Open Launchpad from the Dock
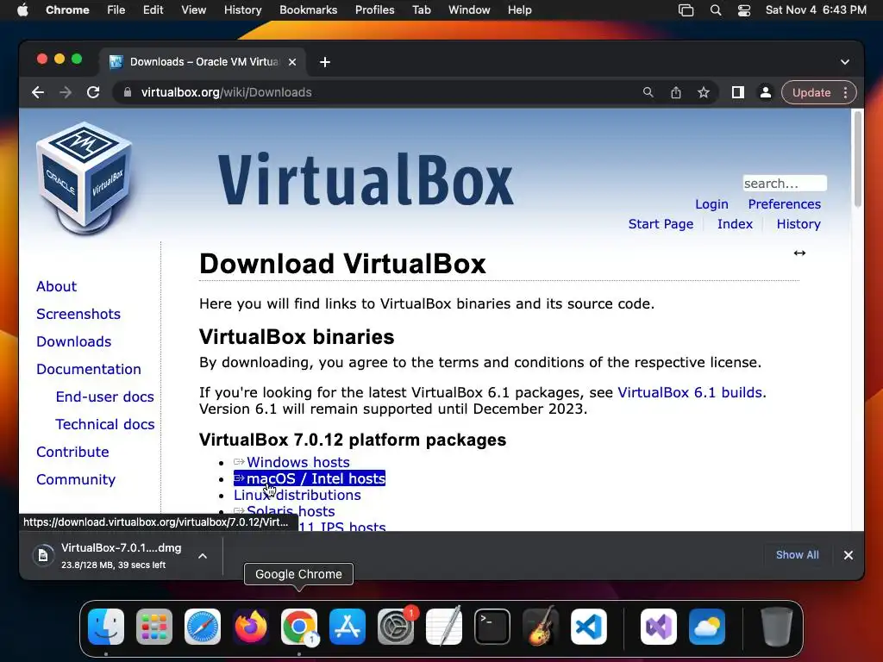Viewport: 883px width, 662px height. (x=154, y=627)
